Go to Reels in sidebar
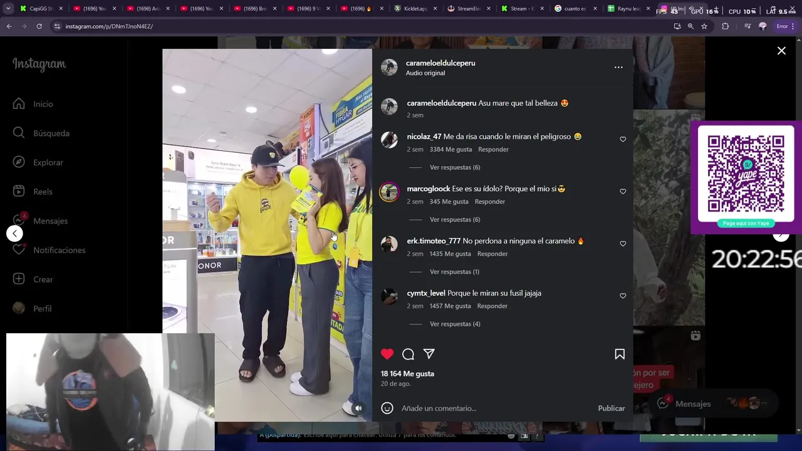 pos(33,192)
